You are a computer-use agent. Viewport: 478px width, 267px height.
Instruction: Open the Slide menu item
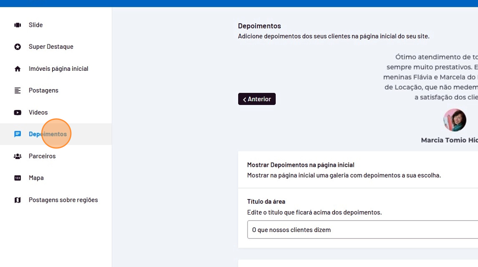point(36,25)
